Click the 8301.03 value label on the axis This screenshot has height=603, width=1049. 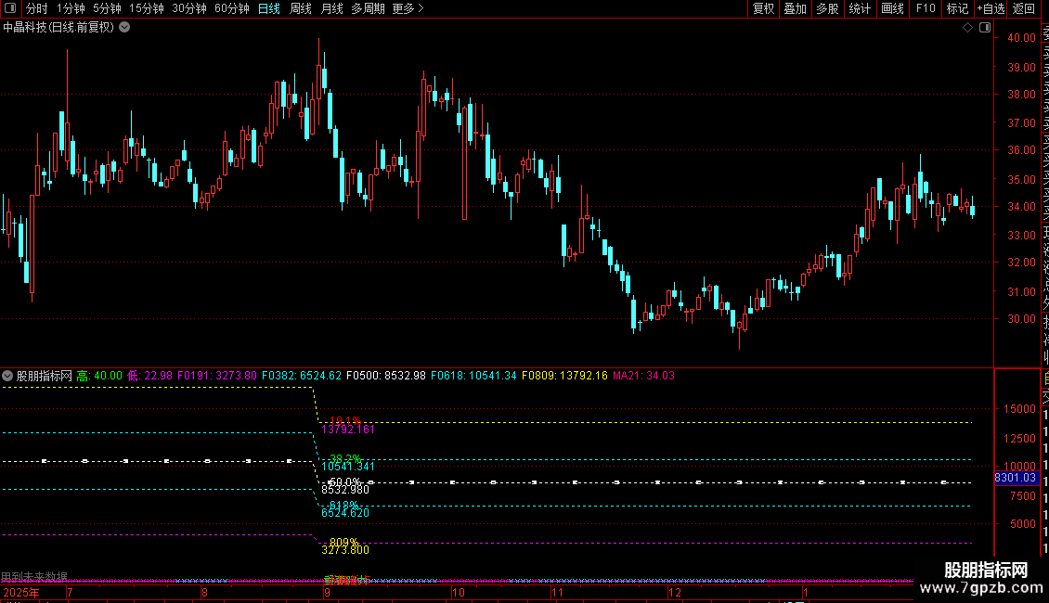click(1016, 478)
